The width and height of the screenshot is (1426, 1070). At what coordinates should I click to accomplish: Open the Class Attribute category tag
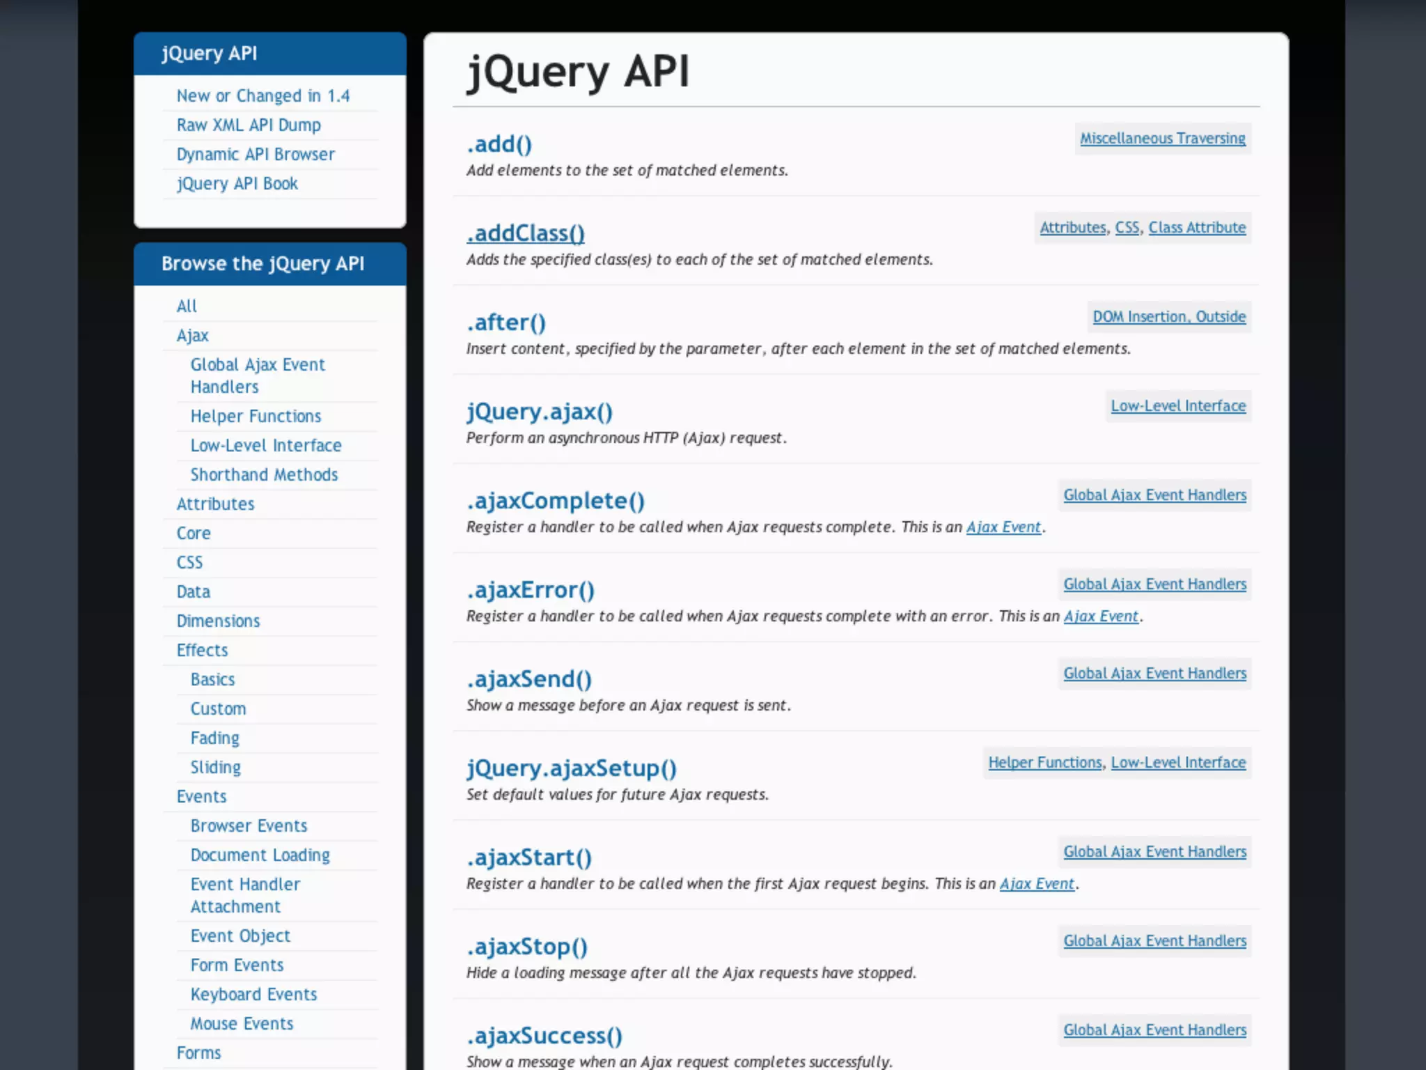(x=1196, y=228)
